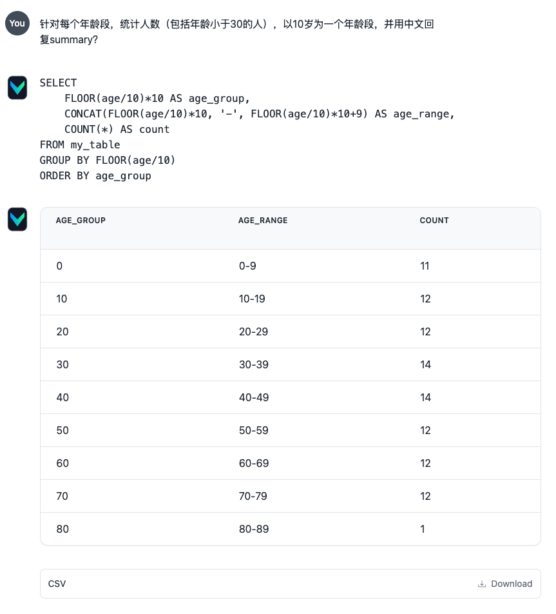This screenshot has height=614, width=556.
Task: Select the 50-59 age range cell
Action: tap(253, 430)
